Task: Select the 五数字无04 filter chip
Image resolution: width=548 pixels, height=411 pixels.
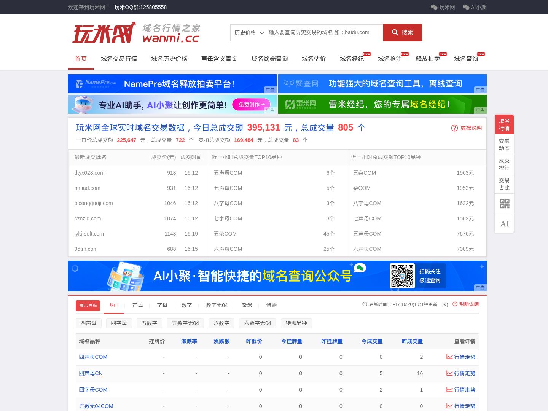Action: (186, 323)
